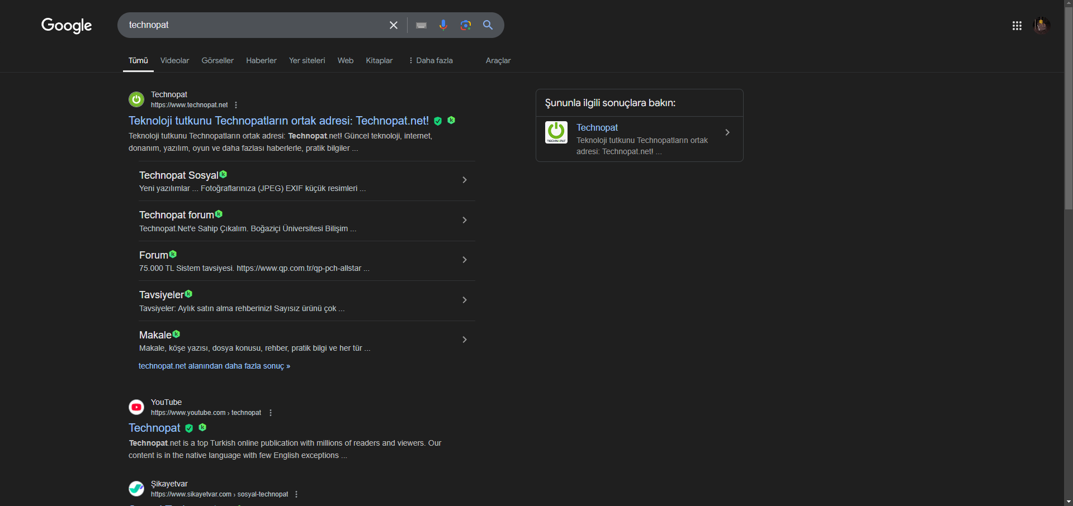
Task: Click the Google logo
Action: coord(67,25)
